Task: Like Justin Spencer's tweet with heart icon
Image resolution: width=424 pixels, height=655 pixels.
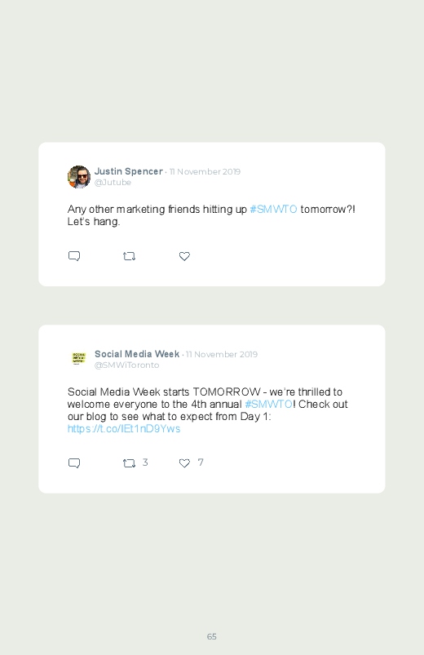Action: pos(184,256)
